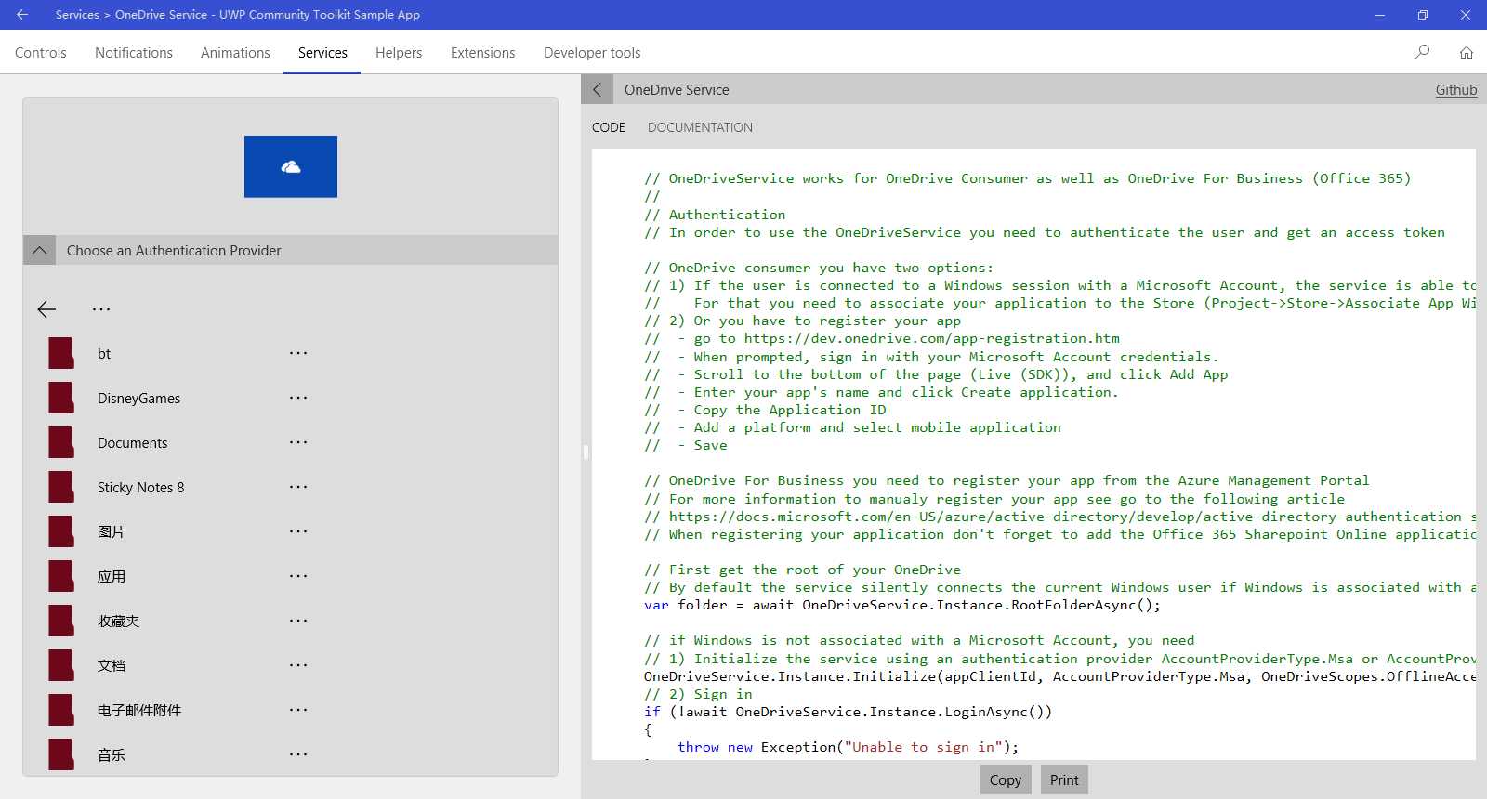Open the bt folder icon
This screenshot has height=799, width=1487.
(x=61, y=353)
